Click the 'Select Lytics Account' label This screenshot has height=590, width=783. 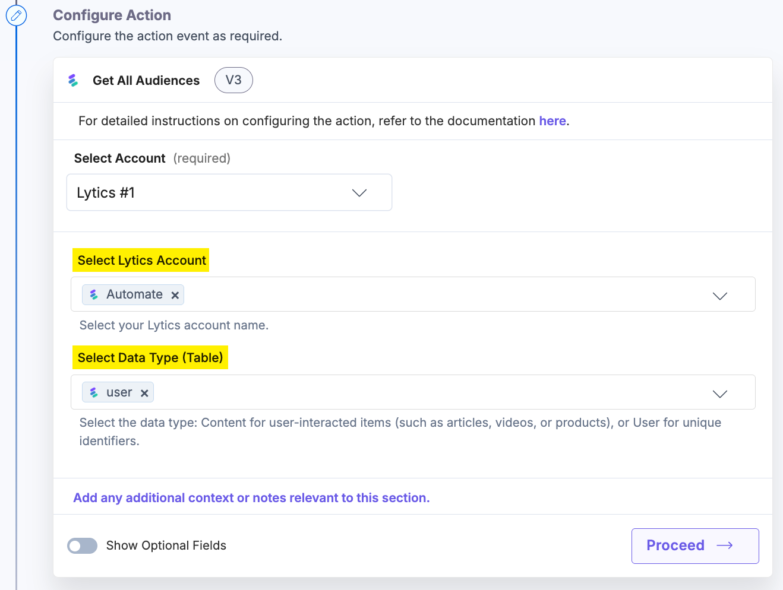[141, 260]
